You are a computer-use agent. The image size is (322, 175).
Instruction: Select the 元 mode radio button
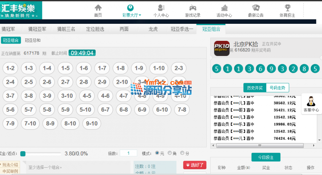pos(157,153)
